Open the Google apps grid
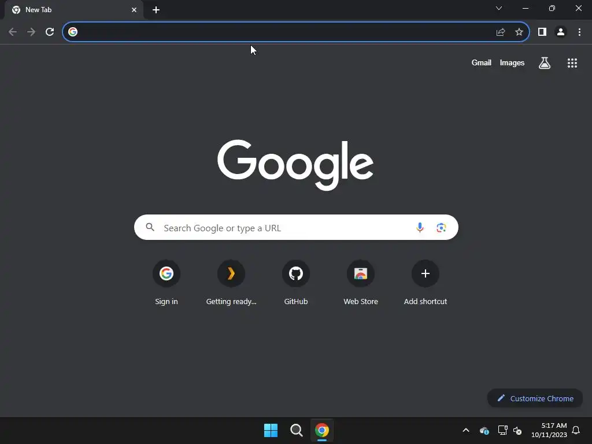Screen dimensions: 592x444 (x=572, y=63)
